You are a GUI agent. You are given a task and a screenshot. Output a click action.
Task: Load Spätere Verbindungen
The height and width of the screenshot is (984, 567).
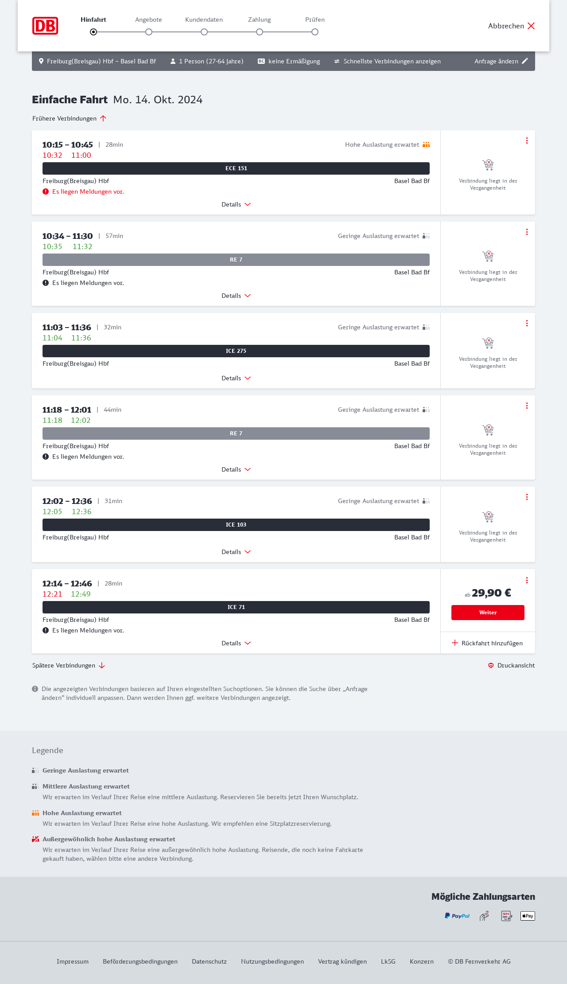pyautogui.click(x=68, y=665)
